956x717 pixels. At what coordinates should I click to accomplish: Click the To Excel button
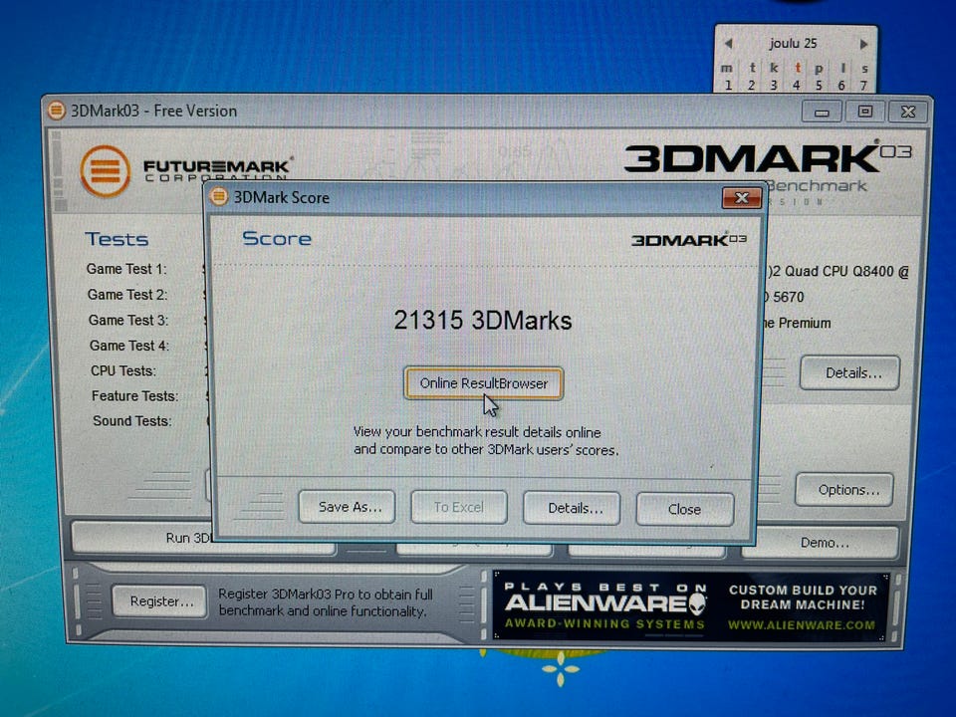click(x=458, y=507)
